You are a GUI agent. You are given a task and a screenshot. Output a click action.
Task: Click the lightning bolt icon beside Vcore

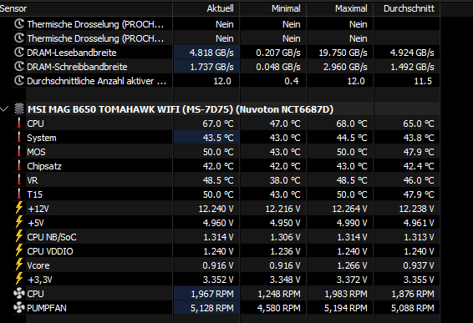pyautogui.click(x=19, y=265)
